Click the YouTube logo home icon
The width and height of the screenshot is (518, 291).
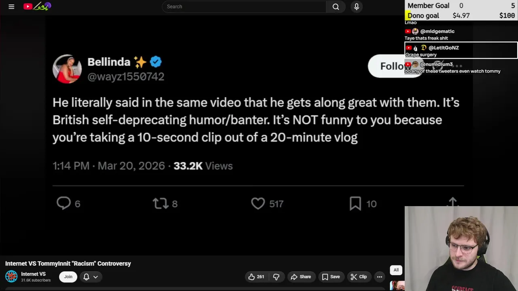28,6
